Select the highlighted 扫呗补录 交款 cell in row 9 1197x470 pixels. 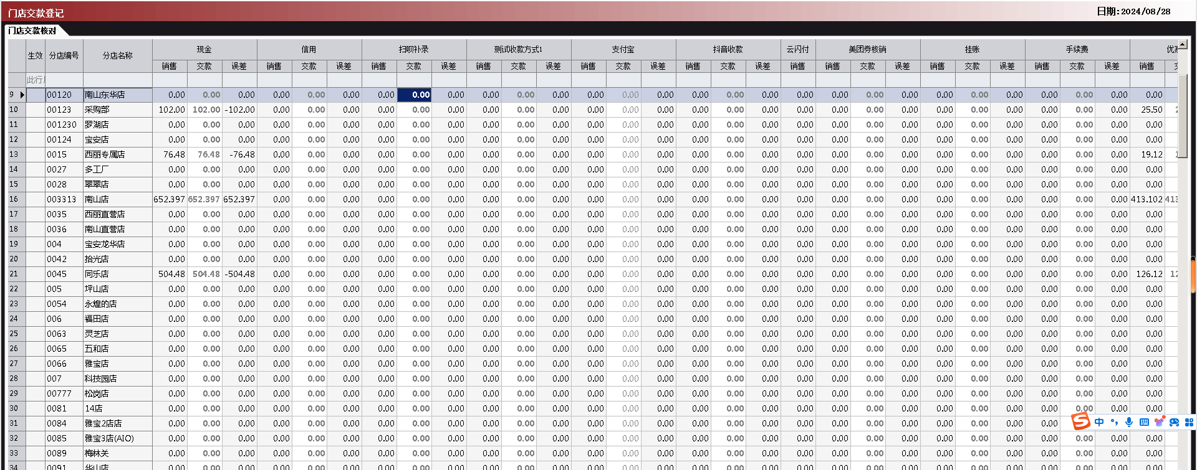[414, 95]
